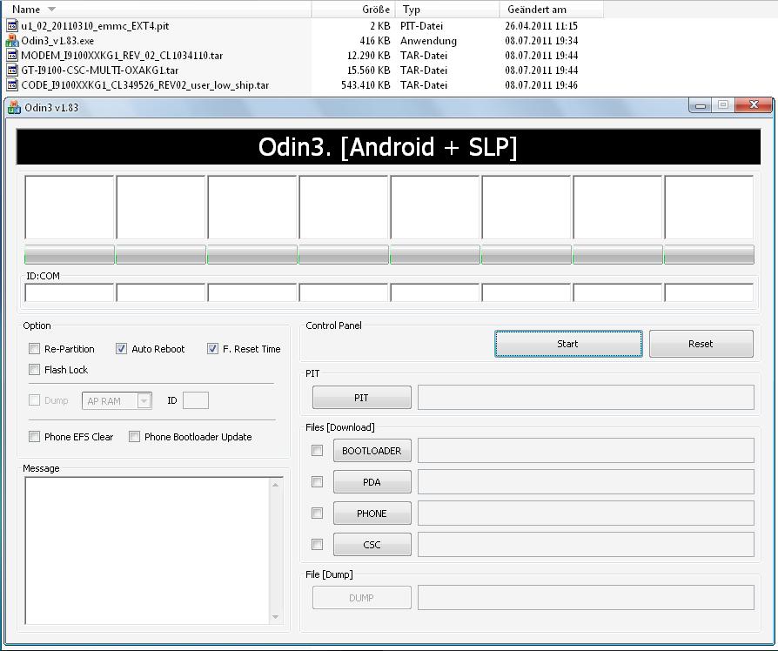
Task: Click the Odin3_v1.83.exe application icon
Action: (x=12, y=41)
